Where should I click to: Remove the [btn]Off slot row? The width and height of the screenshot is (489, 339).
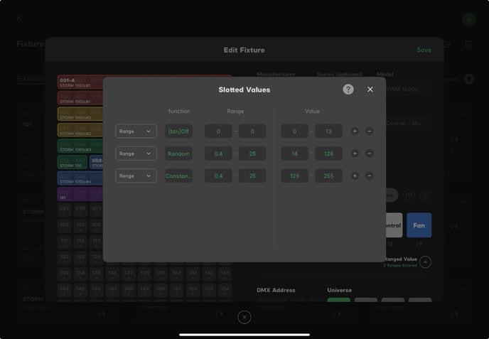click(369, 131)
